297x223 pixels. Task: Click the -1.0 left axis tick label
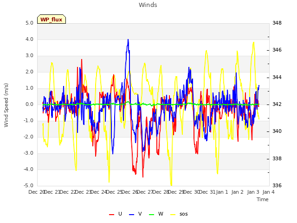click(x=29, y=121)
